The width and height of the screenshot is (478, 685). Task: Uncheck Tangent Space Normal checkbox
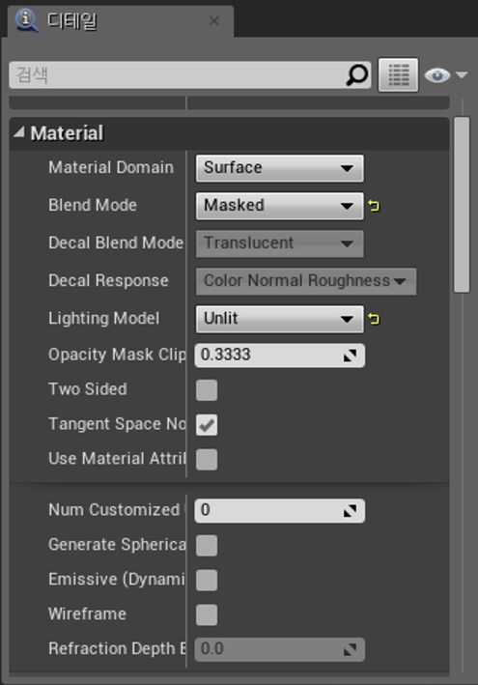[x=207, y=425]
